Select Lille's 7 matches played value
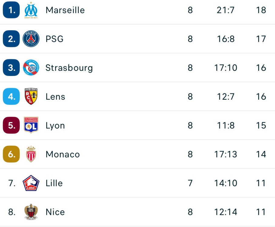275x227 pixels. pos(190,183)
